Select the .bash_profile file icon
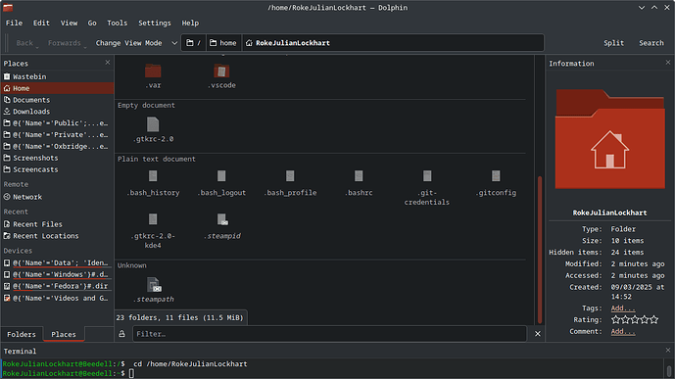Viewport: 675px width, 379px height. [x=290, y=176]
